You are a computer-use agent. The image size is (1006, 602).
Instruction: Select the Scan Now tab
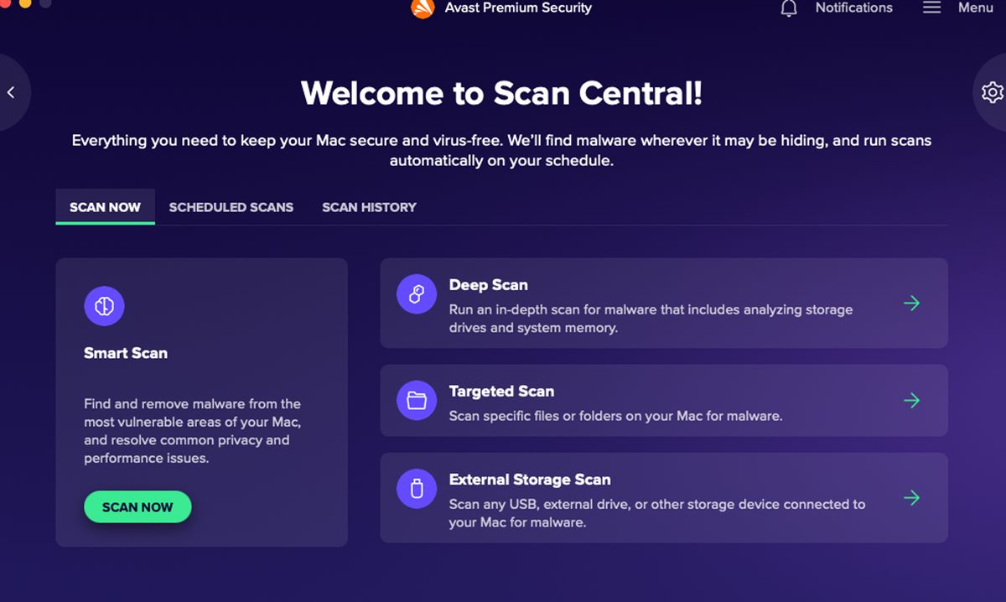106,207
